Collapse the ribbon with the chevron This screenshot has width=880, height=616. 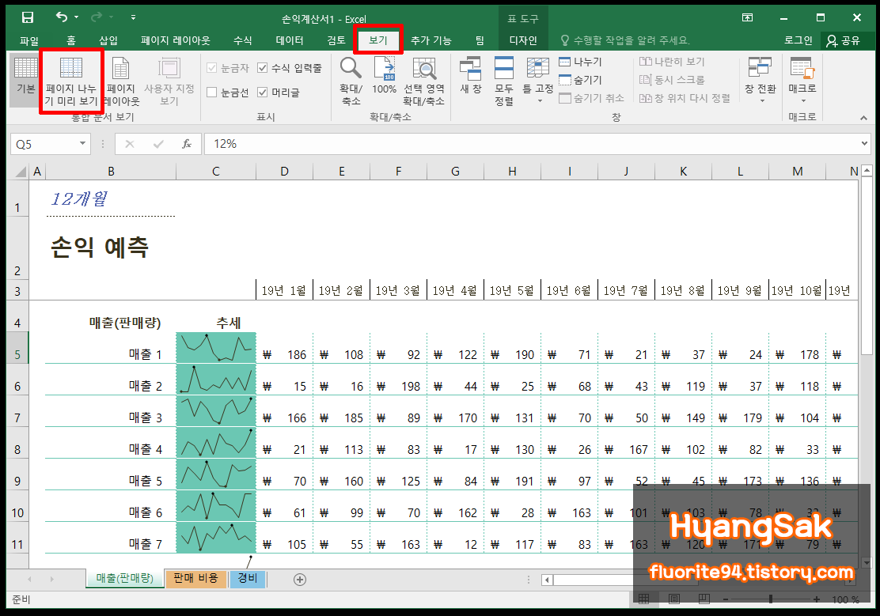point(863,118)
